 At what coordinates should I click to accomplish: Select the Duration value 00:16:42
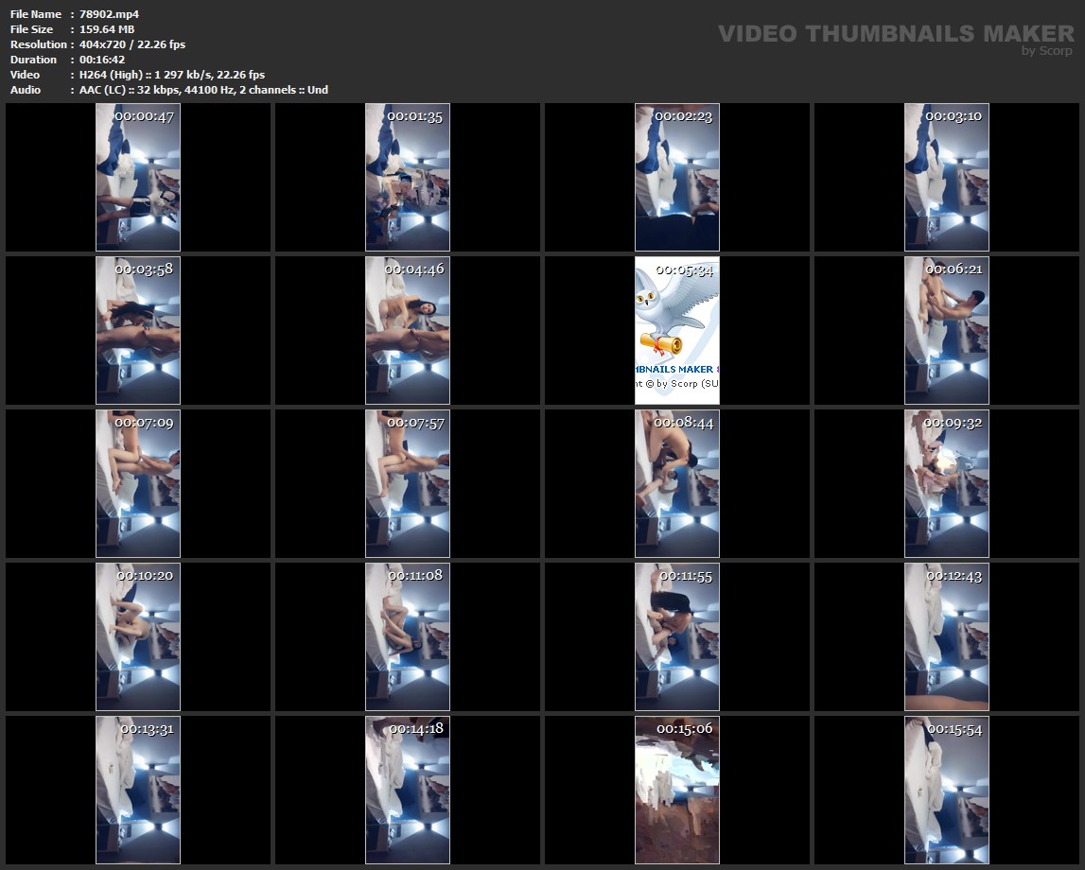point(102,60)
